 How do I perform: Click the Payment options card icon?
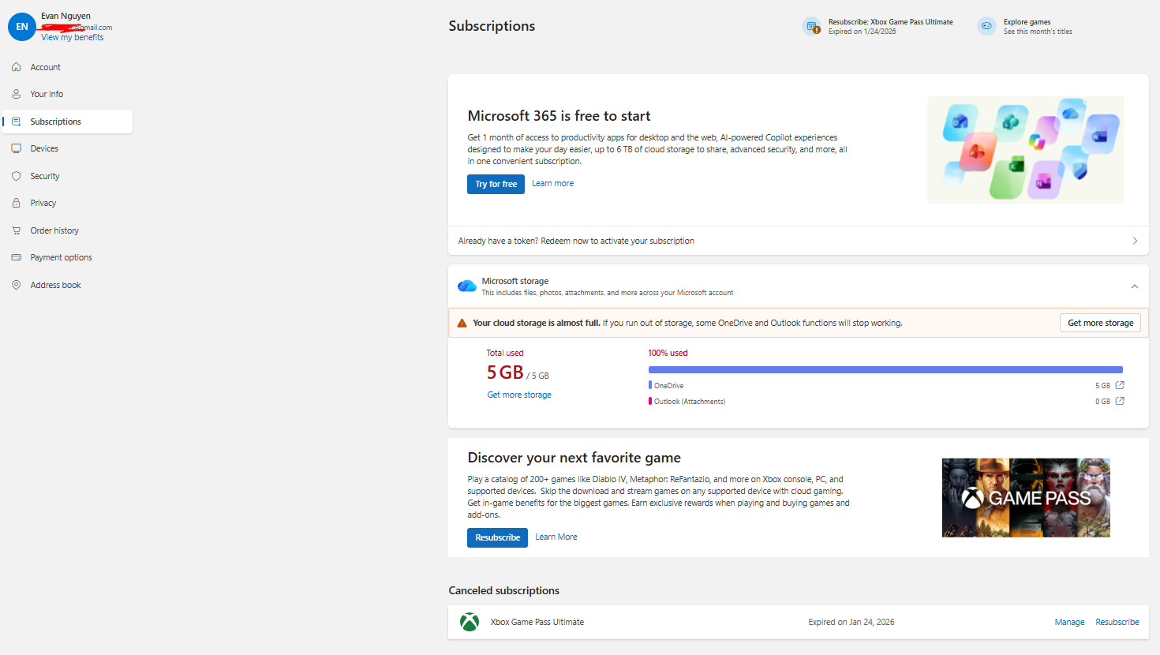[x=16, y=257]
